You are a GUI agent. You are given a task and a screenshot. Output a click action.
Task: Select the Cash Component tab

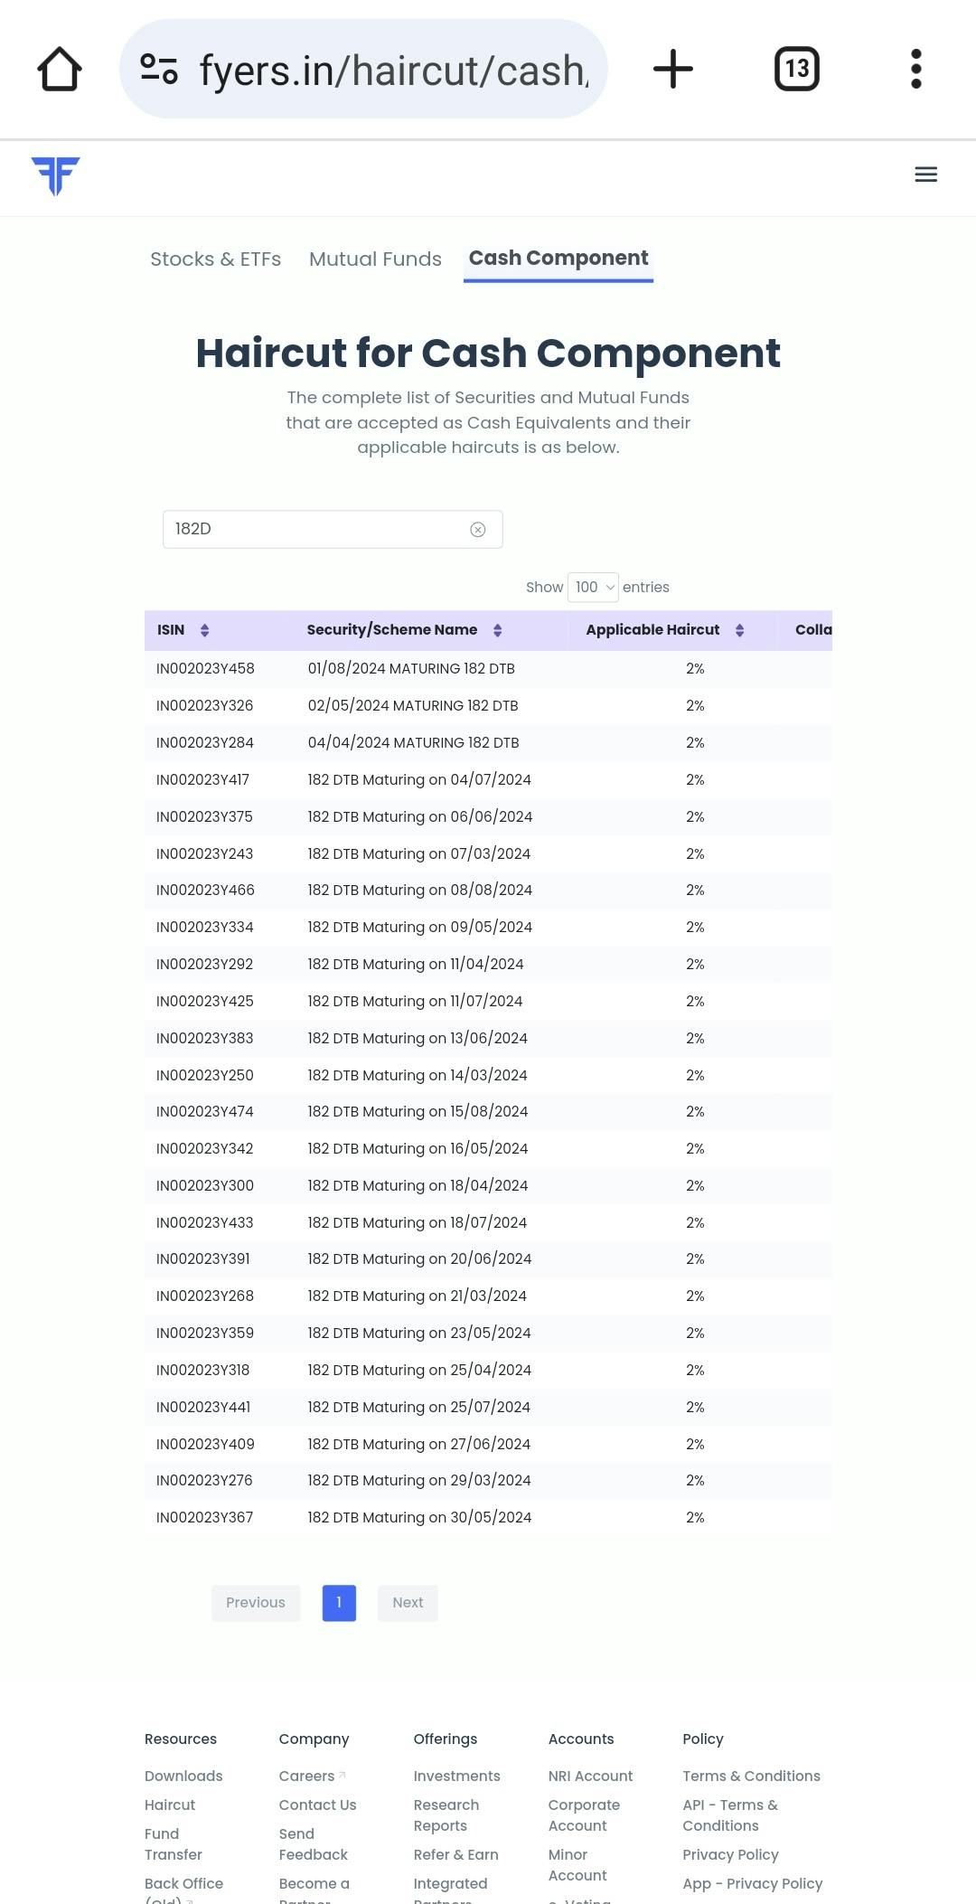click(558, 259)
